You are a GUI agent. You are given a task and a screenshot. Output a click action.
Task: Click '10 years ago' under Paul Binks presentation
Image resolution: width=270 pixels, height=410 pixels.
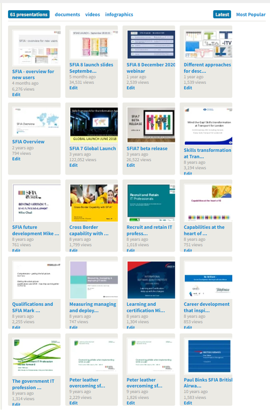click(195, 391)
